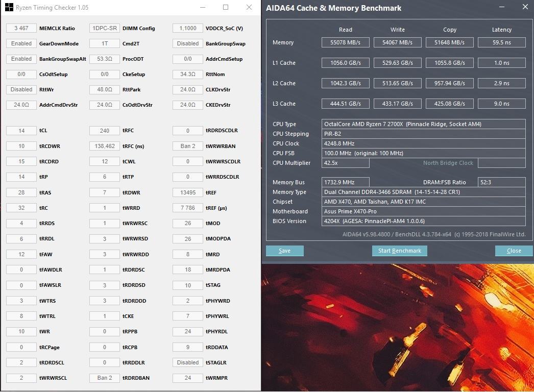Image resolution: width=534 pixels, height=392 pixels.
Task: Click the tRC value 32 field
Action: click(x=21, y=208)
